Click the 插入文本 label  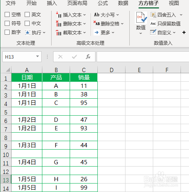click(x=72, y=15)
